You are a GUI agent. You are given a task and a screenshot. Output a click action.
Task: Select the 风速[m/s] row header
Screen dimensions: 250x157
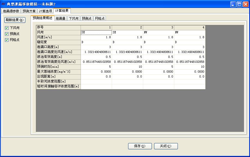tap(58, 37)
